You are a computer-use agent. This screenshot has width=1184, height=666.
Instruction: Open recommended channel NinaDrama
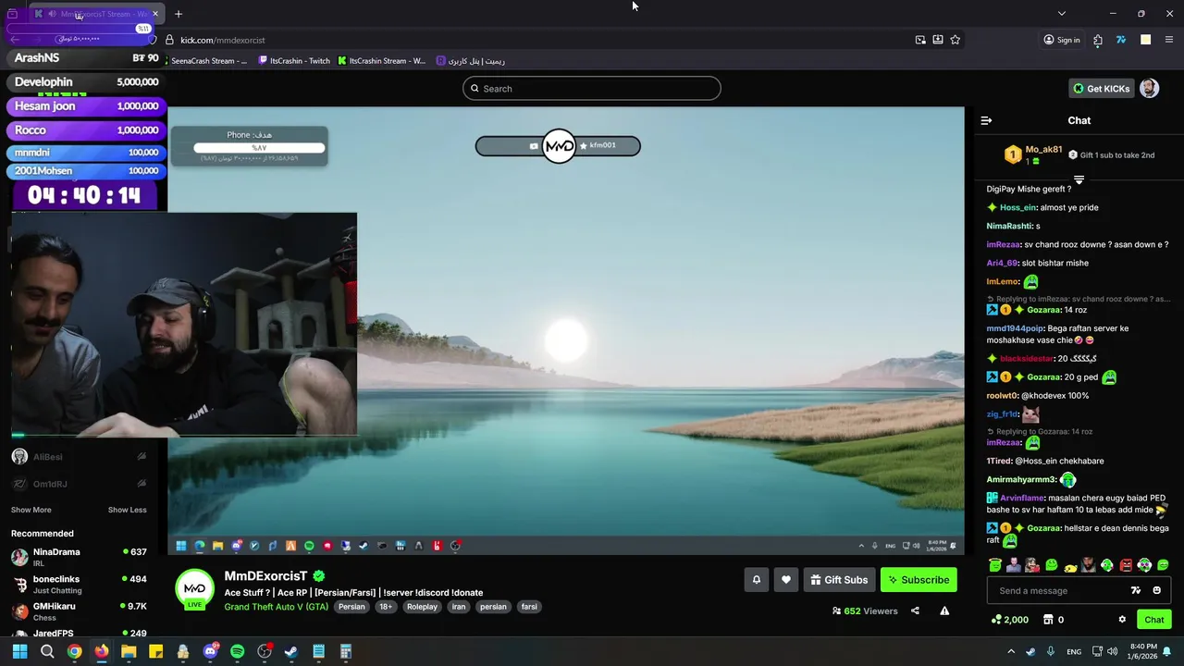(x=80, y=557)
